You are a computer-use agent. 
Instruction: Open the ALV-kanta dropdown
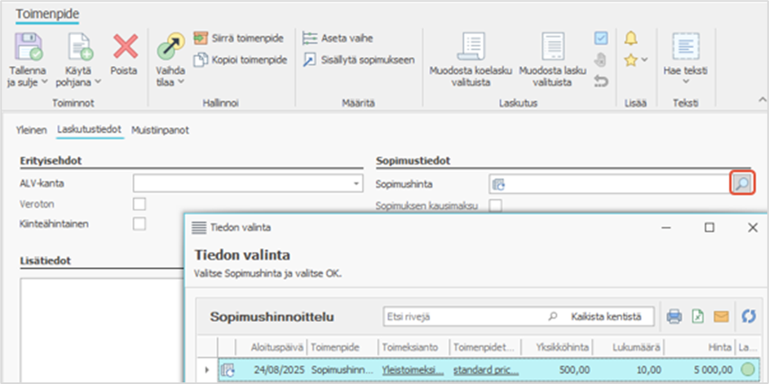click(x=356, y=184)
